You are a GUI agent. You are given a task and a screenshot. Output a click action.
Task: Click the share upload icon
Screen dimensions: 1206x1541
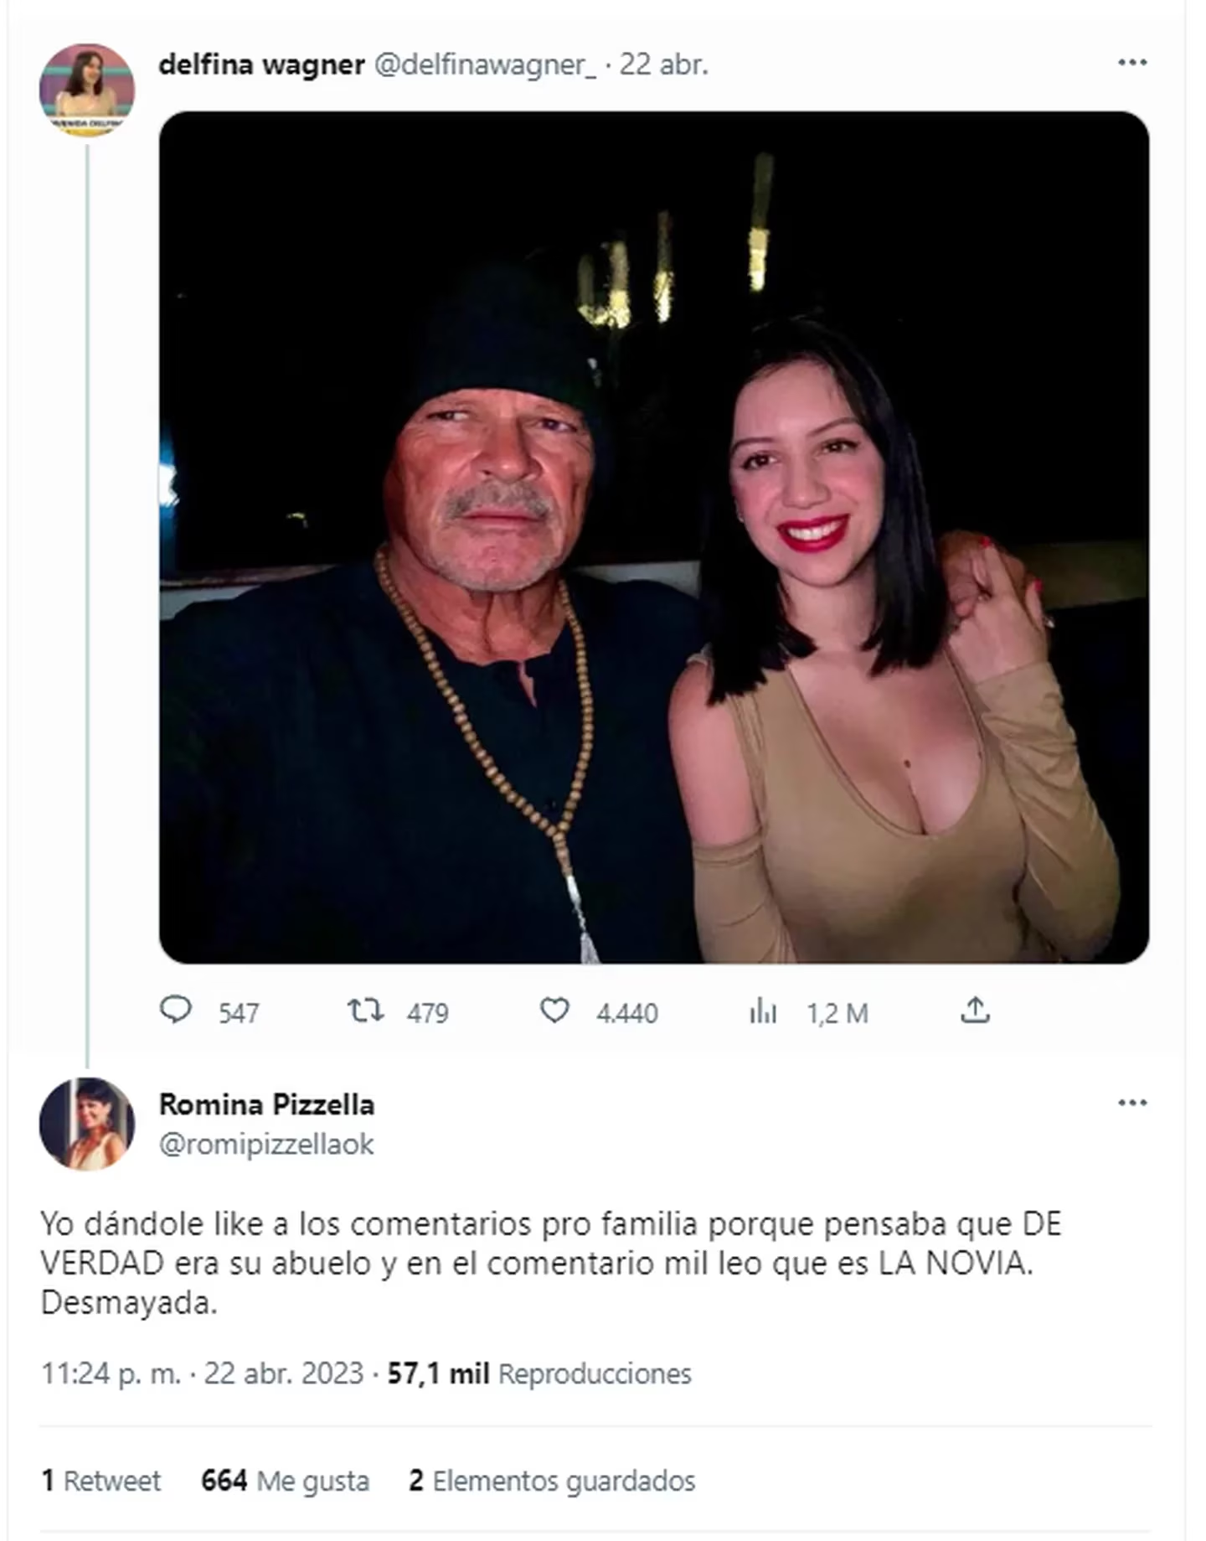(x=975, y=1011)
